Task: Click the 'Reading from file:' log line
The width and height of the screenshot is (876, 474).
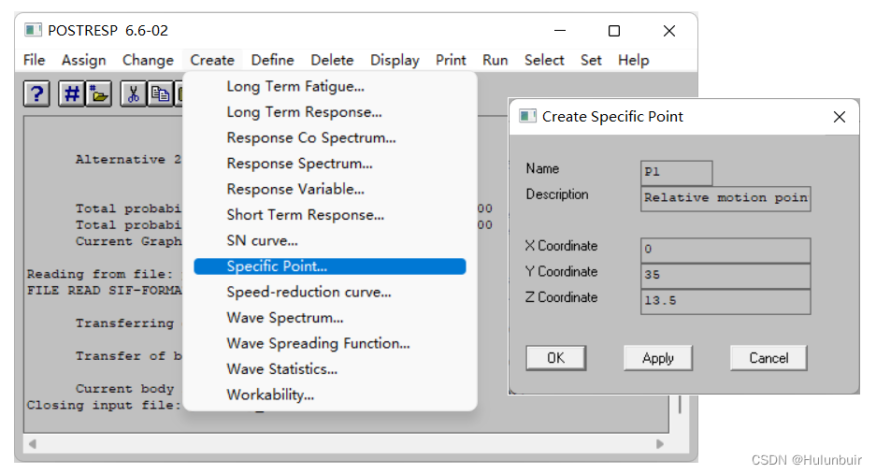Action: [101, 275]
